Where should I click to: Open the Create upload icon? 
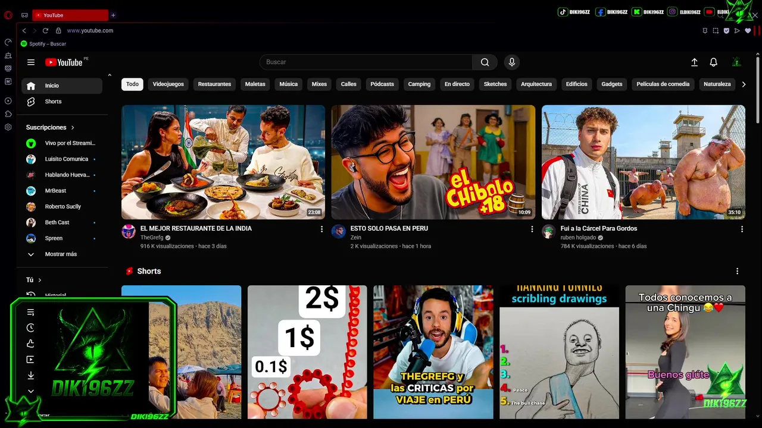click(x=694, y=62)
